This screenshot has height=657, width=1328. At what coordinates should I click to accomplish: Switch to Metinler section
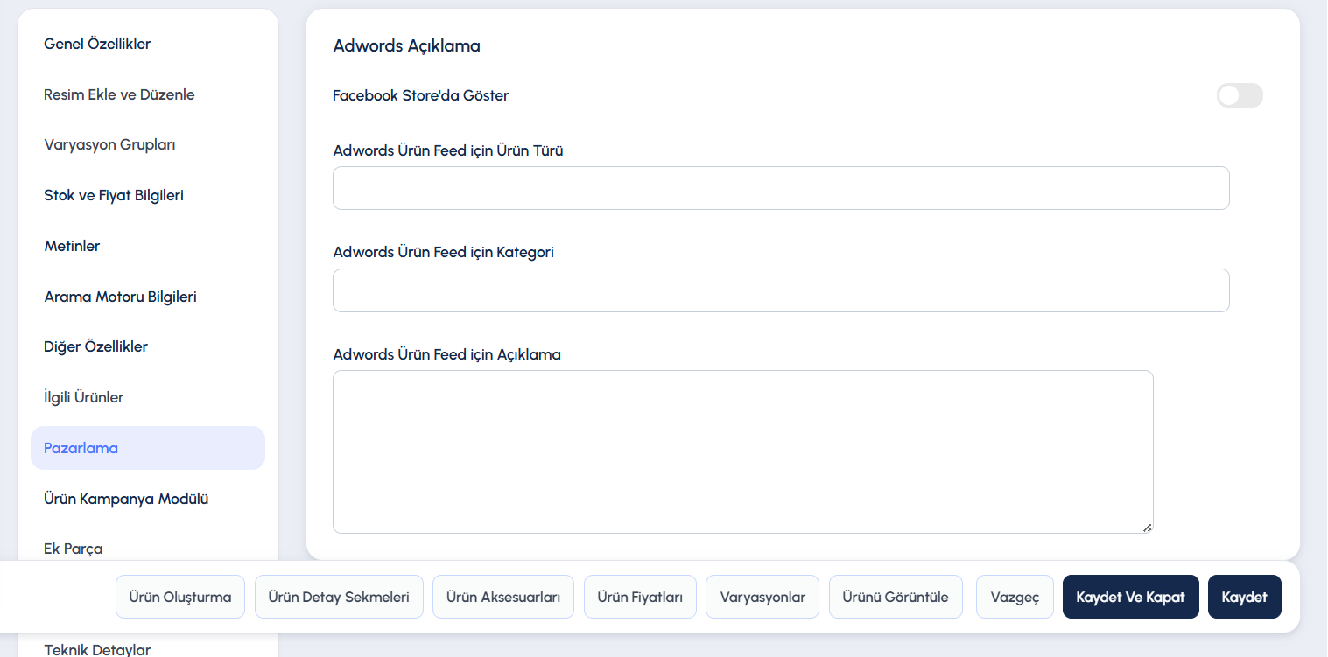tap(72, 246)
